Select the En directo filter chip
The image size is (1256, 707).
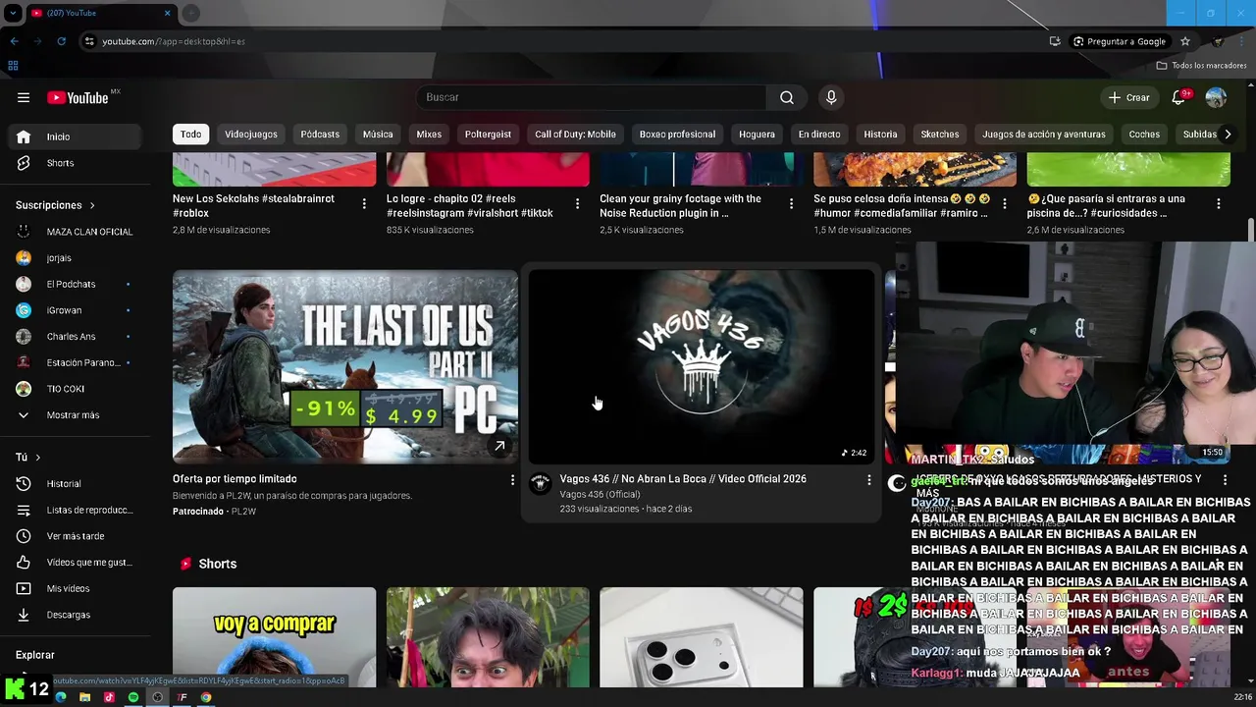tap(819, 135)
